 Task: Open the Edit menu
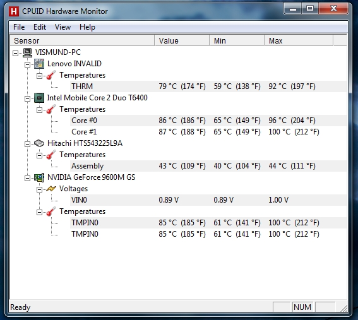(40, 27)
